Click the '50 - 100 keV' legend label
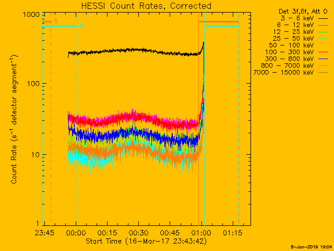 point(291,45)
